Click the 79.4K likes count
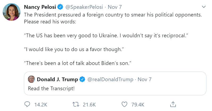212x111 pixels. coord(138,104)
